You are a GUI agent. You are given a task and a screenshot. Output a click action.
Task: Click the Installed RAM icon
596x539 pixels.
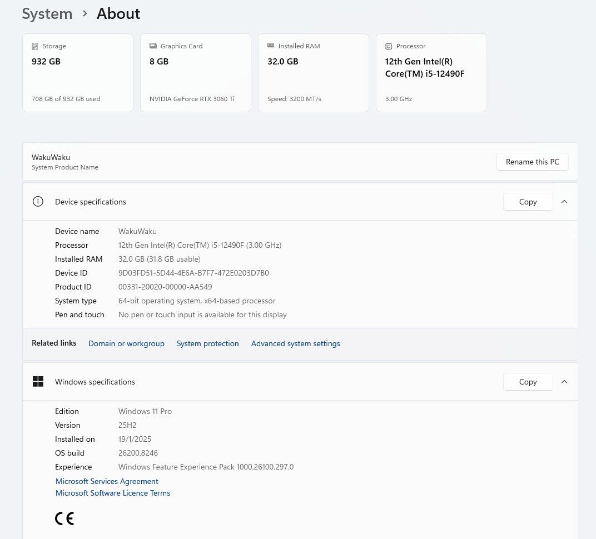pyautogui.click(x=271, y=46)
